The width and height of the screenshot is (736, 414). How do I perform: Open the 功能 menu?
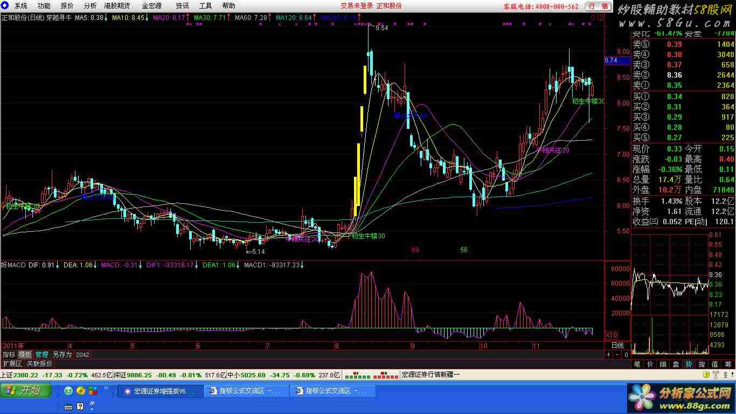click(x=44, y=6)
